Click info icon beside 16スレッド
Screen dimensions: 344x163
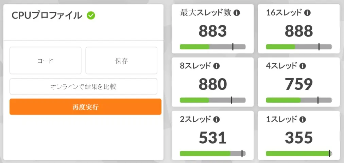click(307, 13)
